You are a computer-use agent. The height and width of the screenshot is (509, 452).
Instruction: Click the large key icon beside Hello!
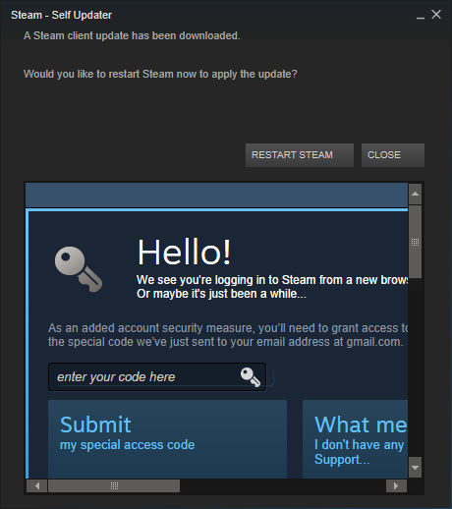click(x=79, y=269)
